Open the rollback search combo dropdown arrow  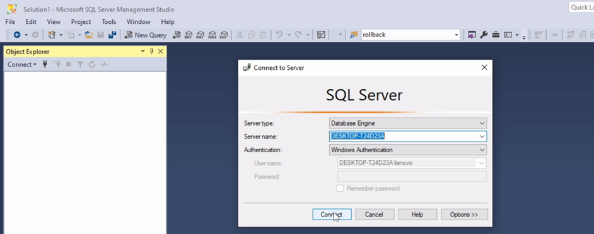pos(456,35)
